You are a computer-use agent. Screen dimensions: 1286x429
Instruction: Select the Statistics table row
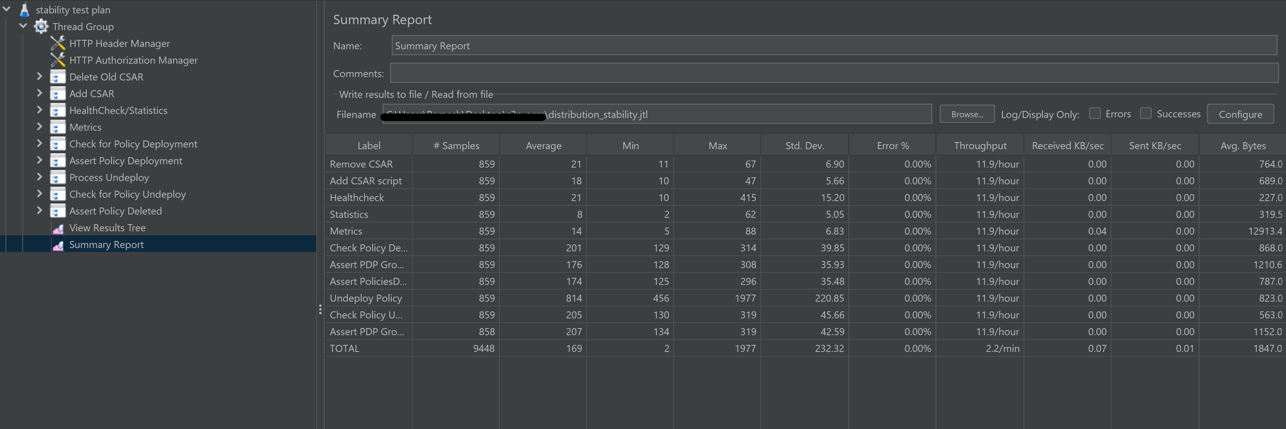pos(805,214)
